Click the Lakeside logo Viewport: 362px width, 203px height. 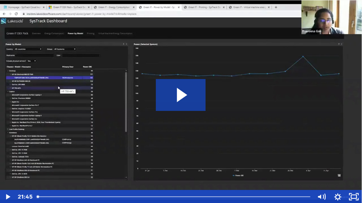click(12, 21)
